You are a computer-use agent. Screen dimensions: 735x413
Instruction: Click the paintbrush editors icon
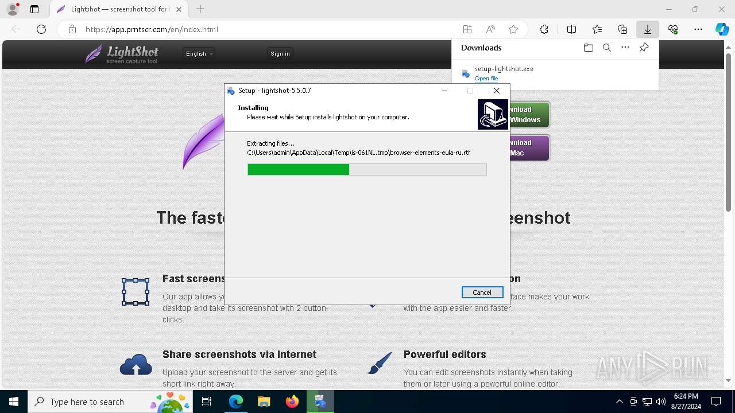point(380,363)
